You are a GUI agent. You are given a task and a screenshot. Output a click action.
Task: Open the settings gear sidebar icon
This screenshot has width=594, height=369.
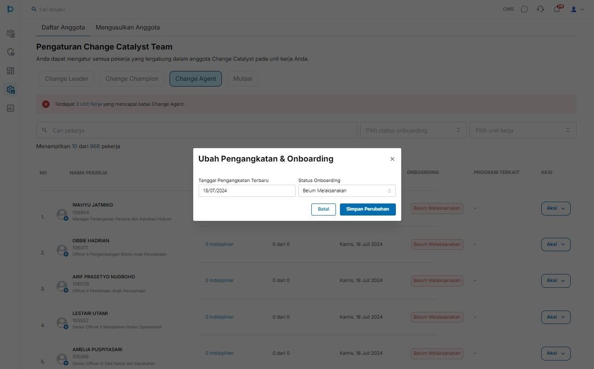coord(11,90)
